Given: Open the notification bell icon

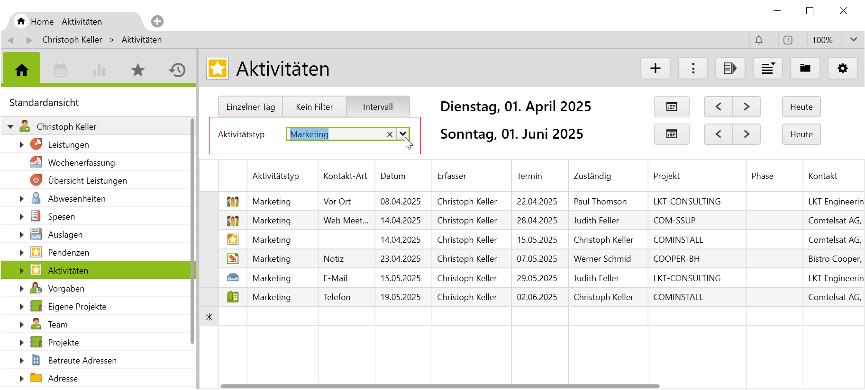Looking at the screenshot, I should coord(758,40).
